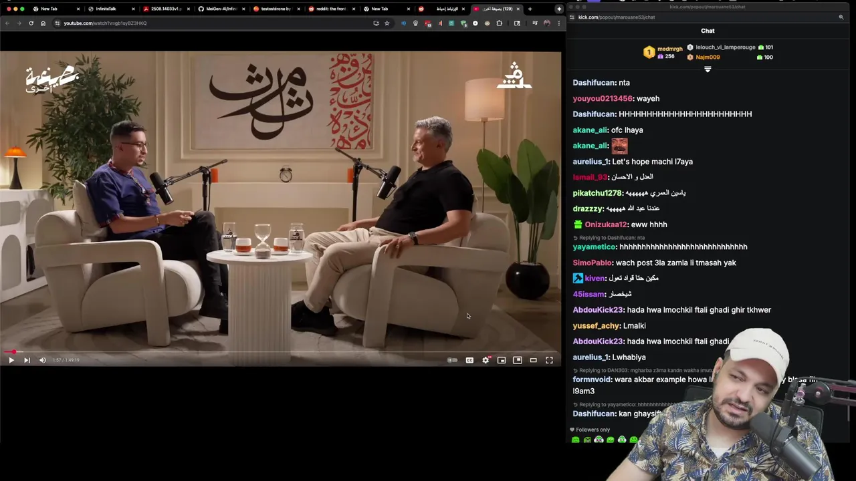
Task: Go back in browser history
Action: tap(7, 23)
